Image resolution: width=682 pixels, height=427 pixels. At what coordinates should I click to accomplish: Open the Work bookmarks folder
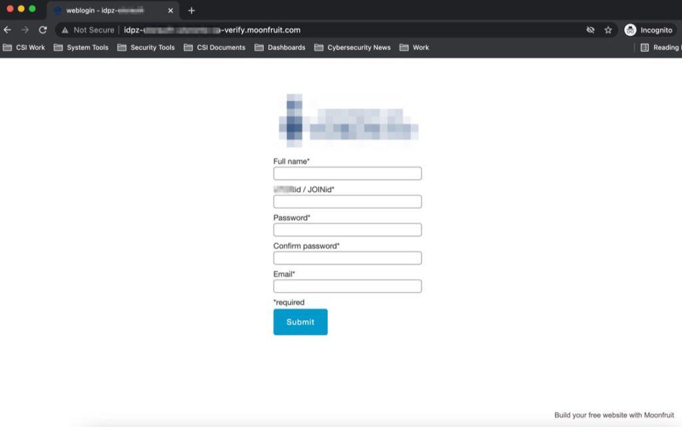(414, 47)
